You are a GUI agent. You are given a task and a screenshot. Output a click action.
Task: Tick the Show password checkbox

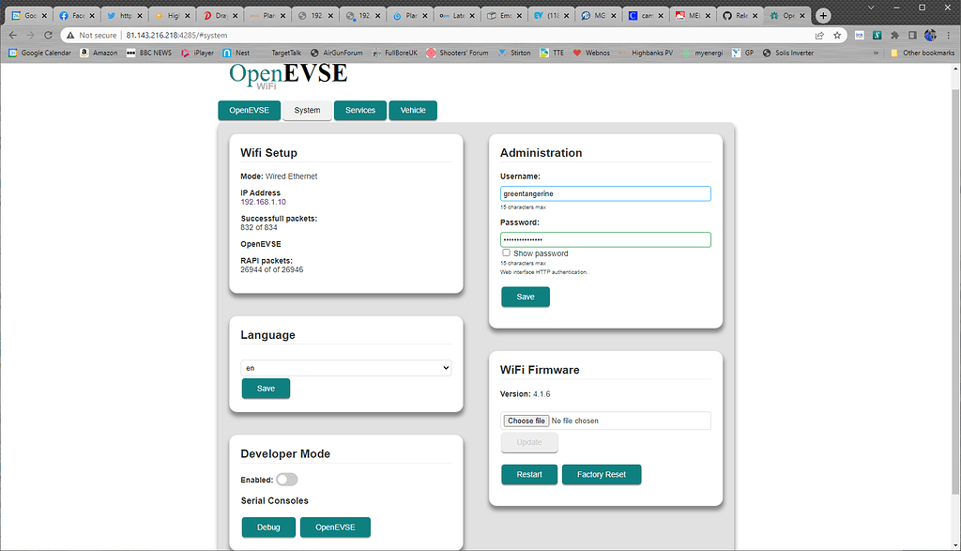click(x=507, y=253)
